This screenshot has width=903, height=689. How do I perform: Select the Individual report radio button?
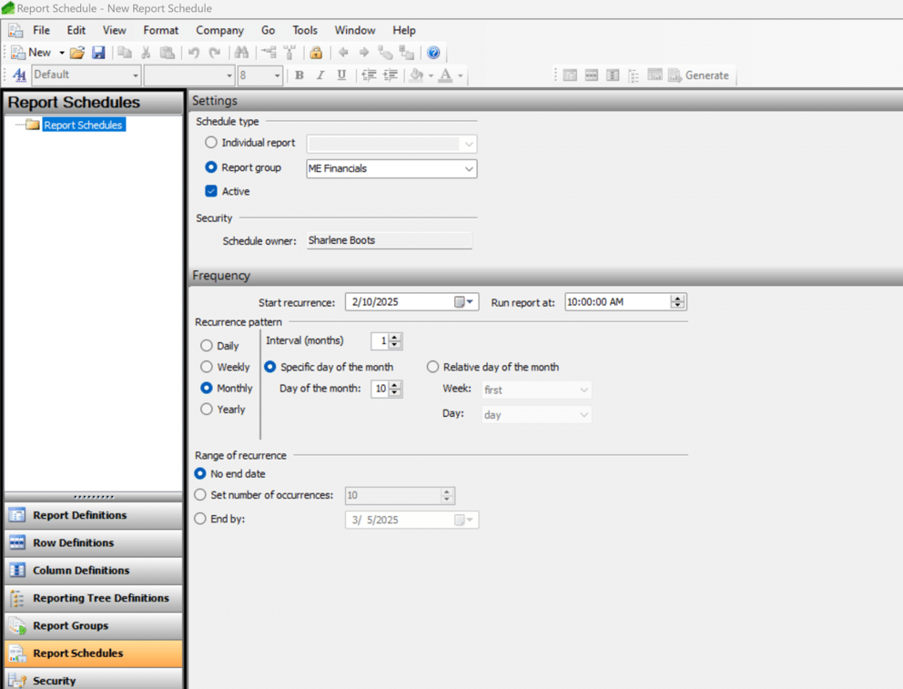[211, 143]
